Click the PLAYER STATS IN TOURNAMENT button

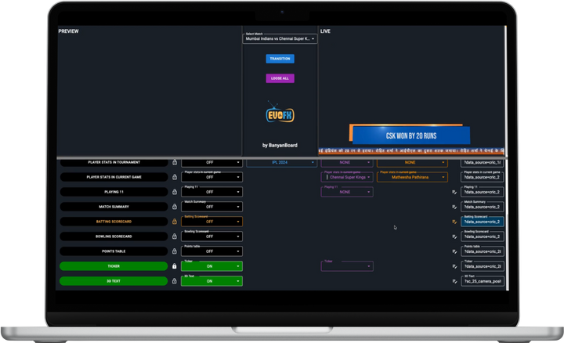coord(114,162)
